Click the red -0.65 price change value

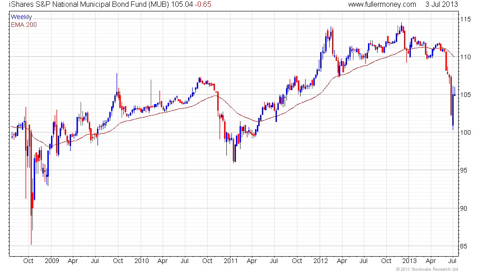[x=203, y=5]
